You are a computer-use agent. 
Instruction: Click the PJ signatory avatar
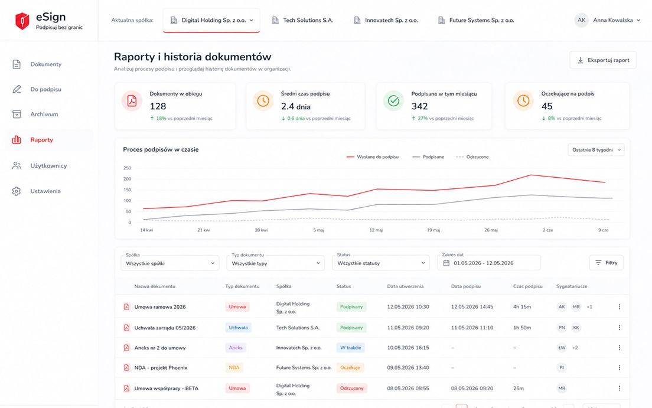[562, 368]
